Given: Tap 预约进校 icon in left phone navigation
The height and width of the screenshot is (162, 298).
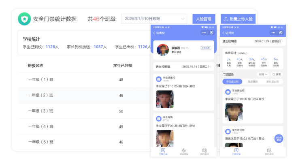Looking at the screenshot, I should tap(204, 151).
